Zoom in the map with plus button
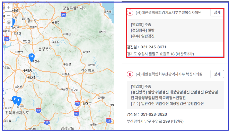 pyautogui.click(x=9, y=8)
